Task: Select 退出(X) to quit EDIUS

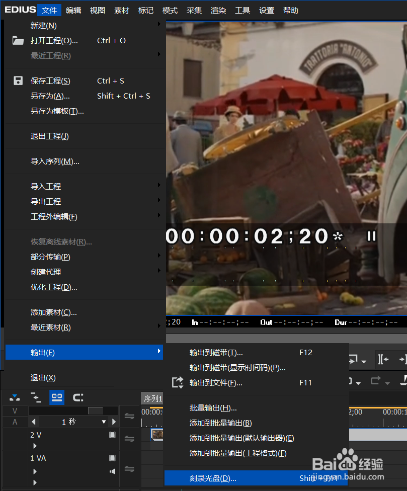Action: (84, 378)
